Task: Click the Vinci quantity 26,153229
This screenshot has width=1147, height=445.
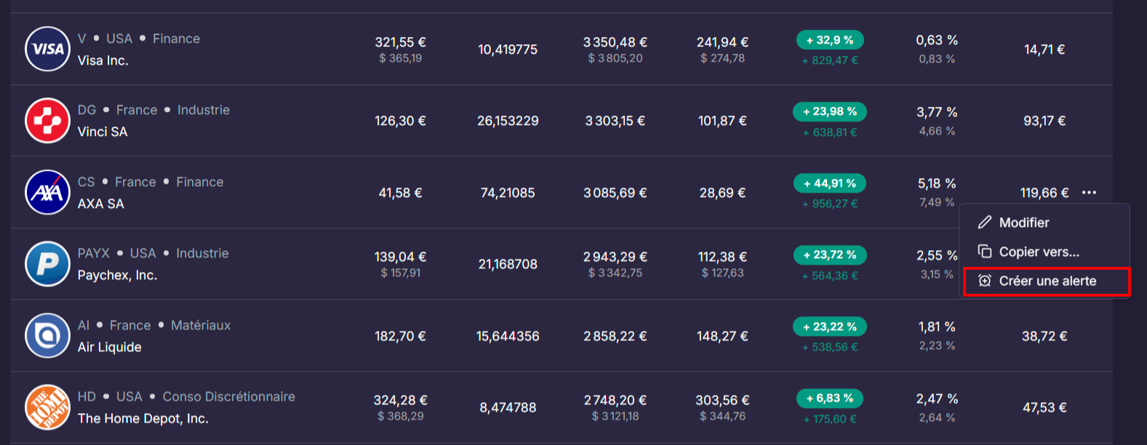Action: 508,121
